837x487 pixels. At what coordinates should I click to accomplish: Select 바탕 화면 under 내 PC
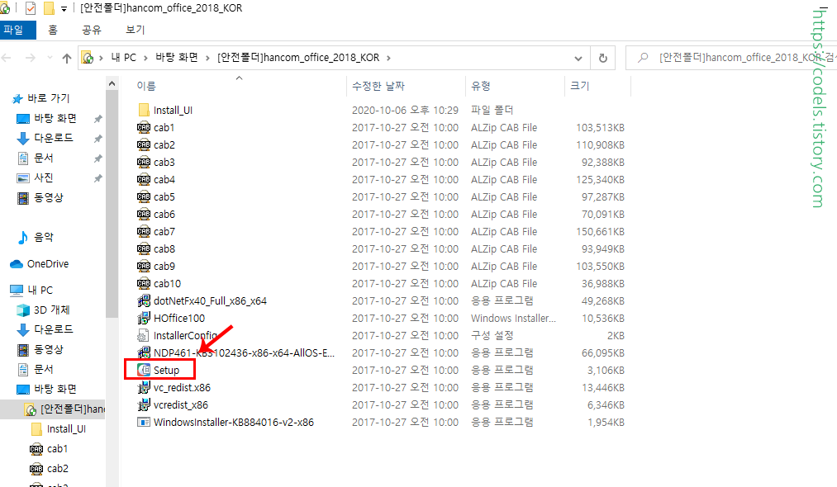pyautogui.click(x=55, y=389)
